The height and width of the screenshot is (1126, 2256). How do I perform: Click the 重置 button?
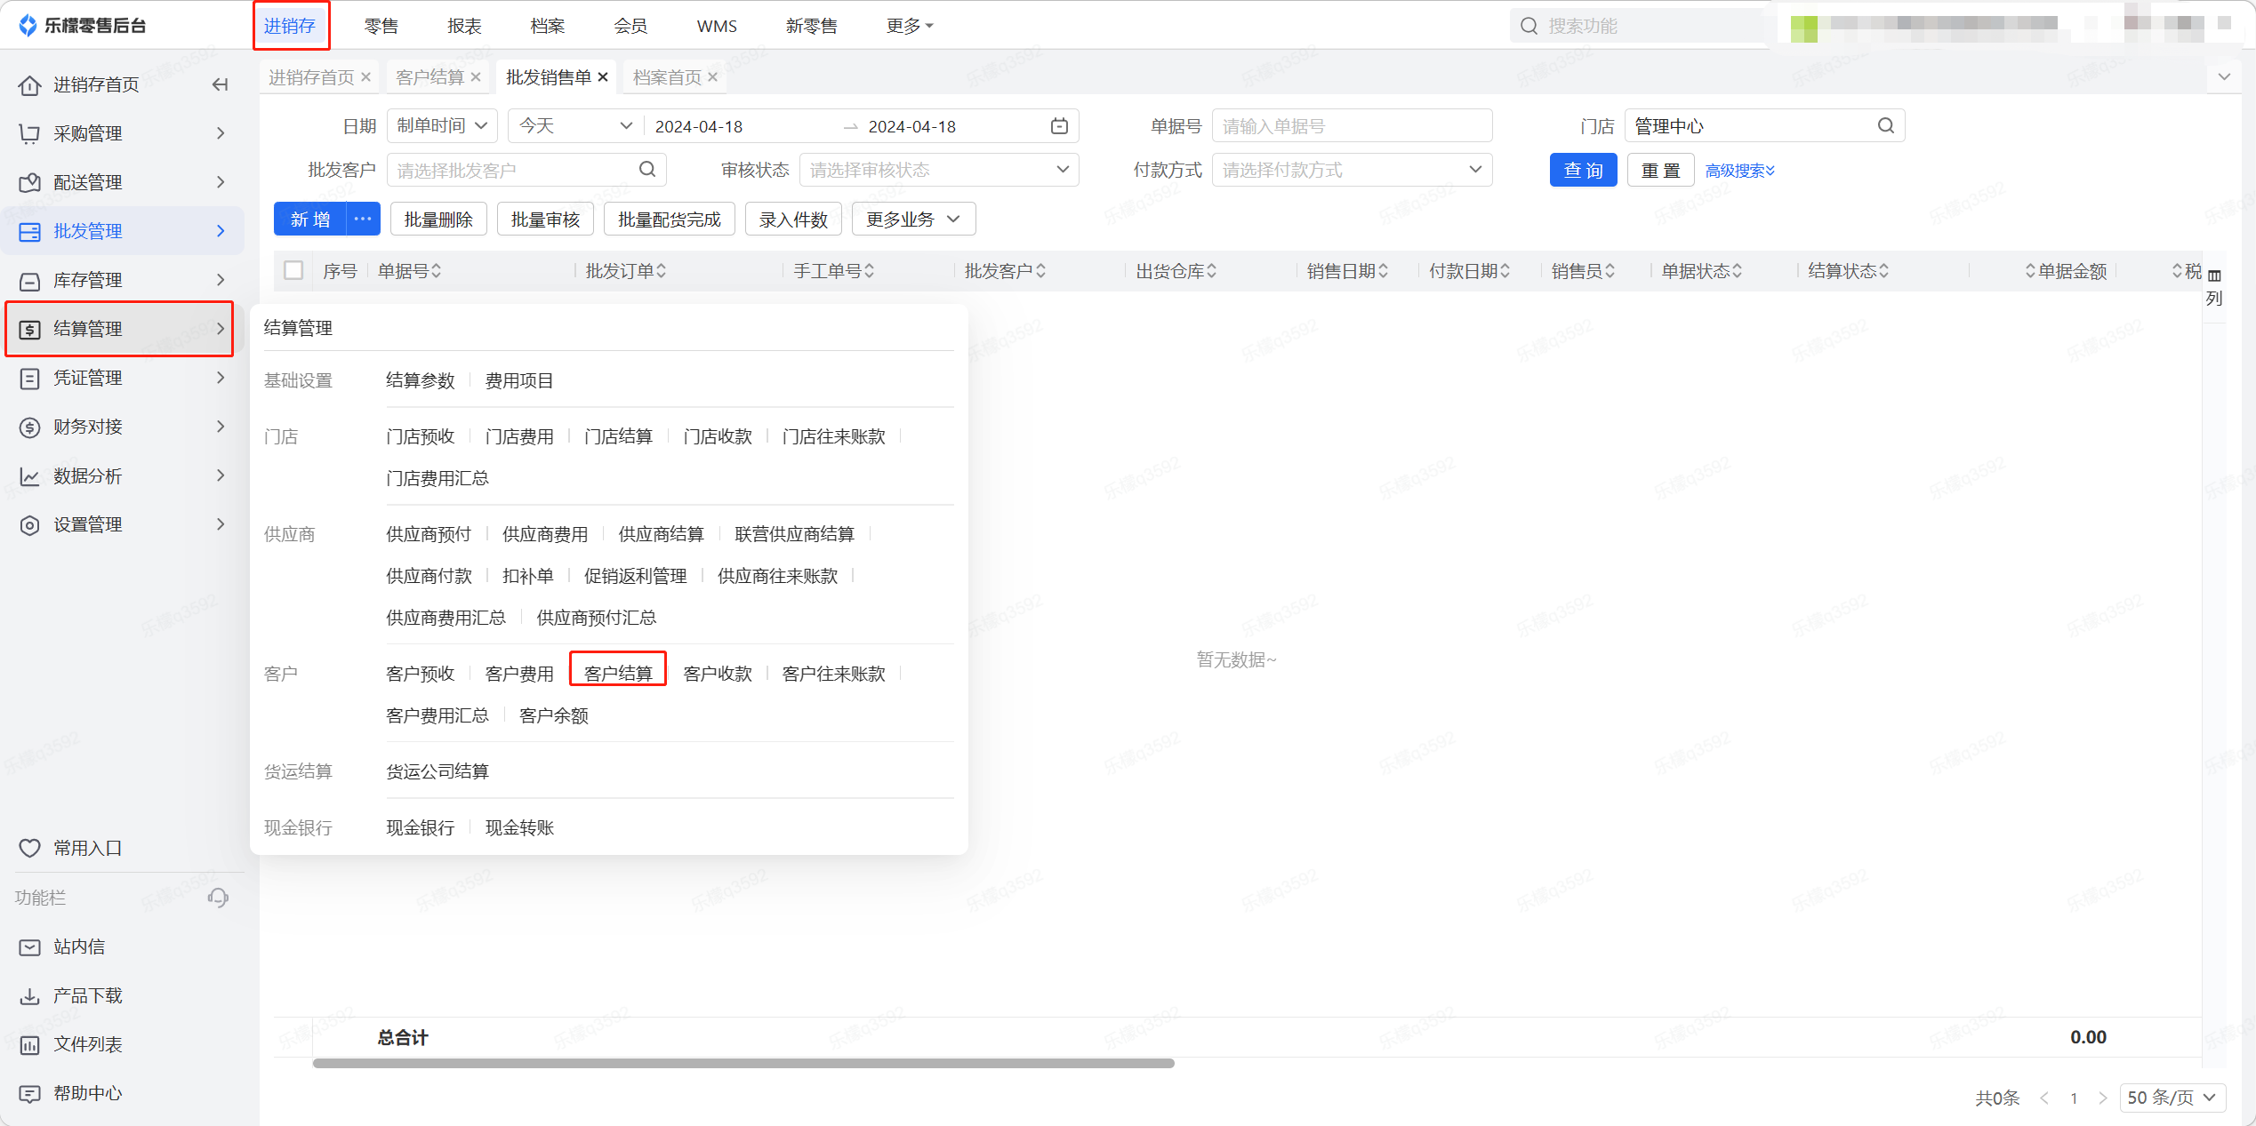(1660, 170)
